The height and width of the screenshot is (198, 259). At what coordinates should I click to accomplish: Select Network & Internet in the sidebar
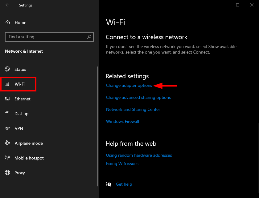pos(24,51)
